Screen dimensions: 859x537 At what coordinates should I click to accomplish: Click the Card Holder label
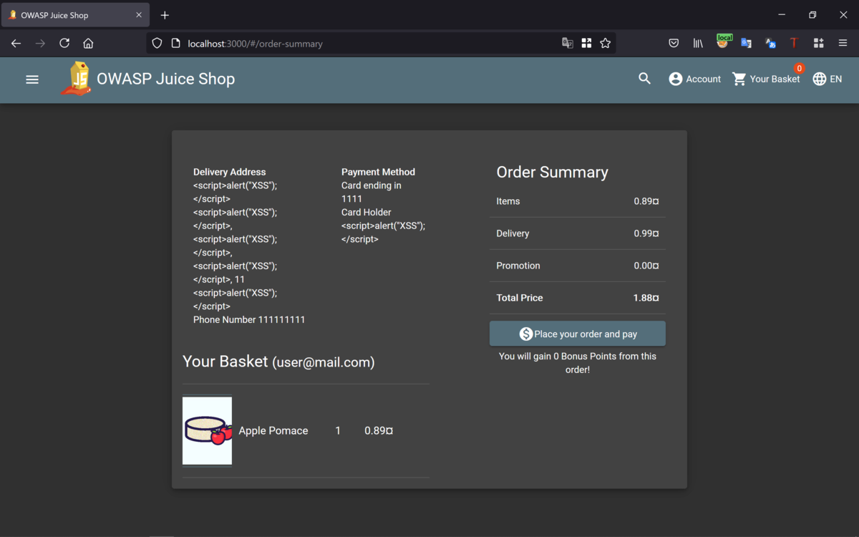pos(367,212)
